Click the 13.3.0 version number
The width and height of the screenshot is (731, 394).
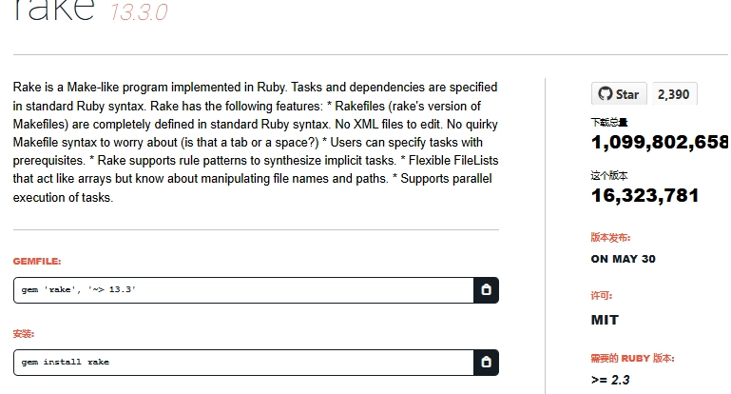coord(139,12)
